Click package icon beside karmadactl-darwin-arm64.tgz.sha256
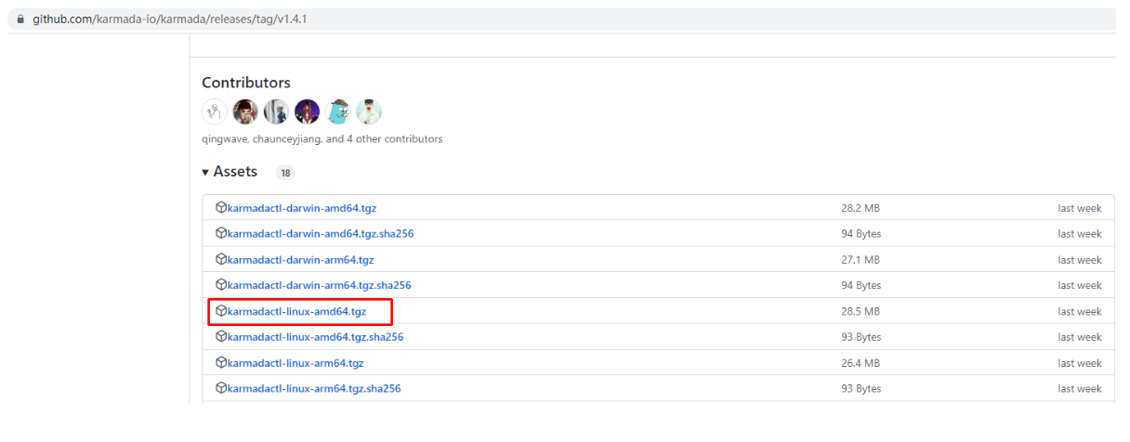Image resolution: width=1130 pixels, height=442 pixels. pos(221,285)
